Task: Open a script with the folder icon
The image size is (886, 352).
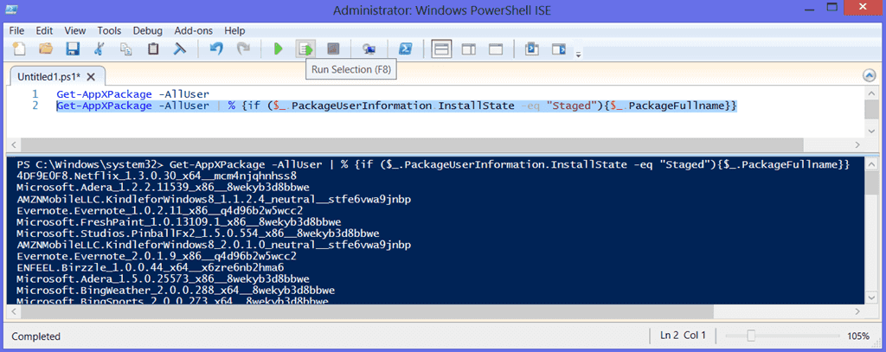Action: click(x=46, y=49)
